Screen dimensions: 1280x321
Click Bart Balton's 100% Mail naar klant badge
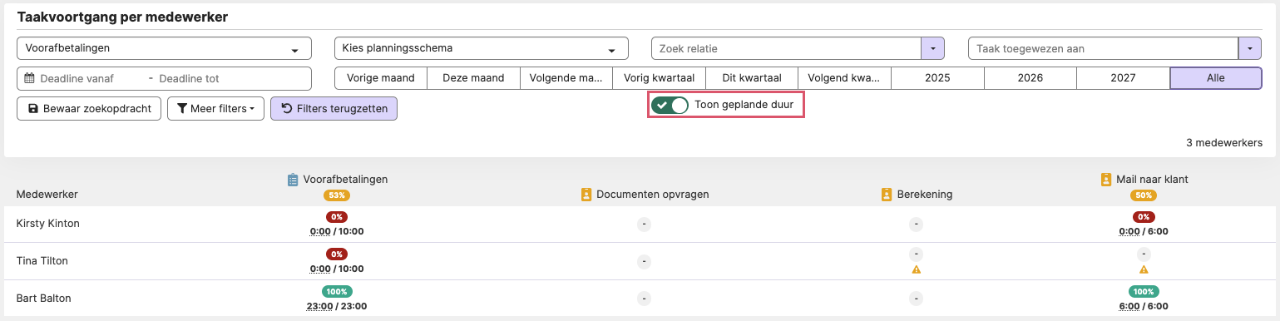(x=1144, y=292)
